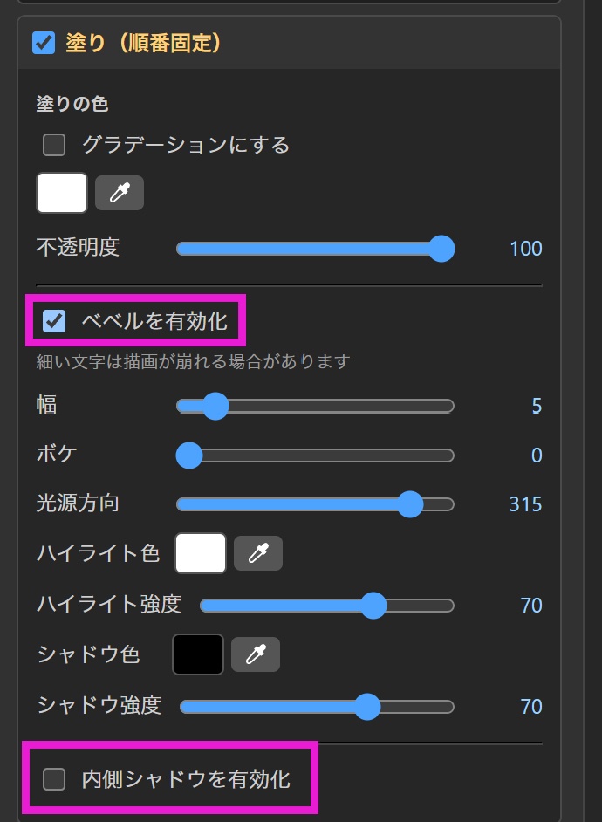The height and width of the screenshot is (822, 602).
Task: Click the 塗り（順番固定） section header title
Action: pos(143,43)
